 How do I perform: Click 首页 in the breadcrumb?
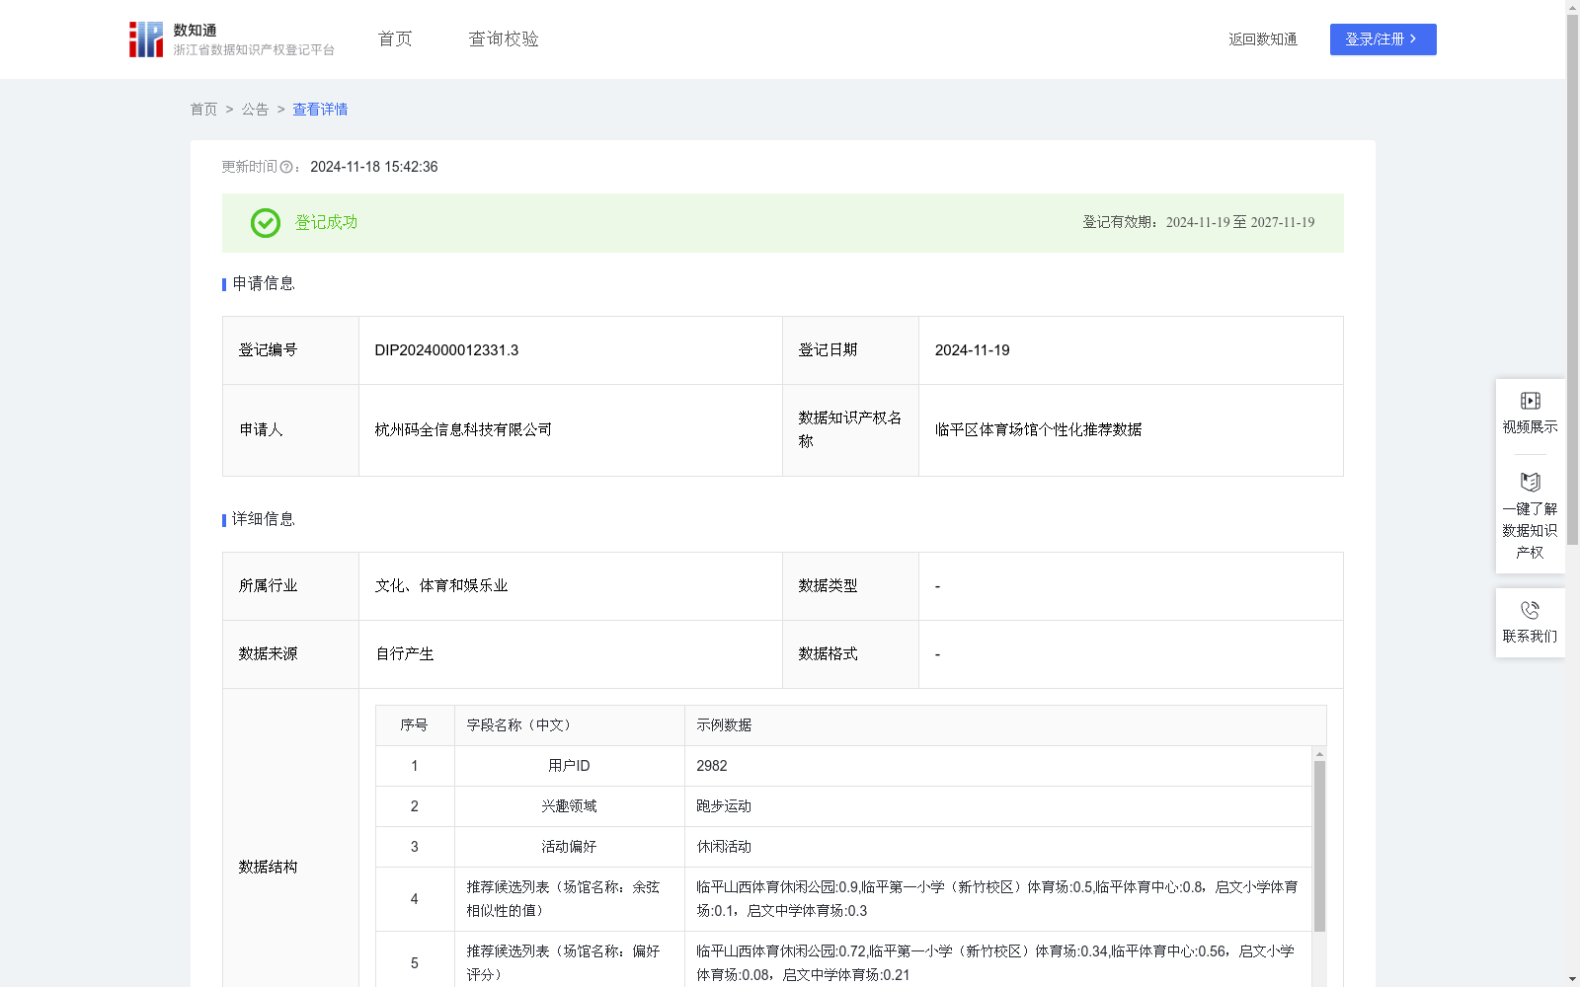tap(203, 110)
